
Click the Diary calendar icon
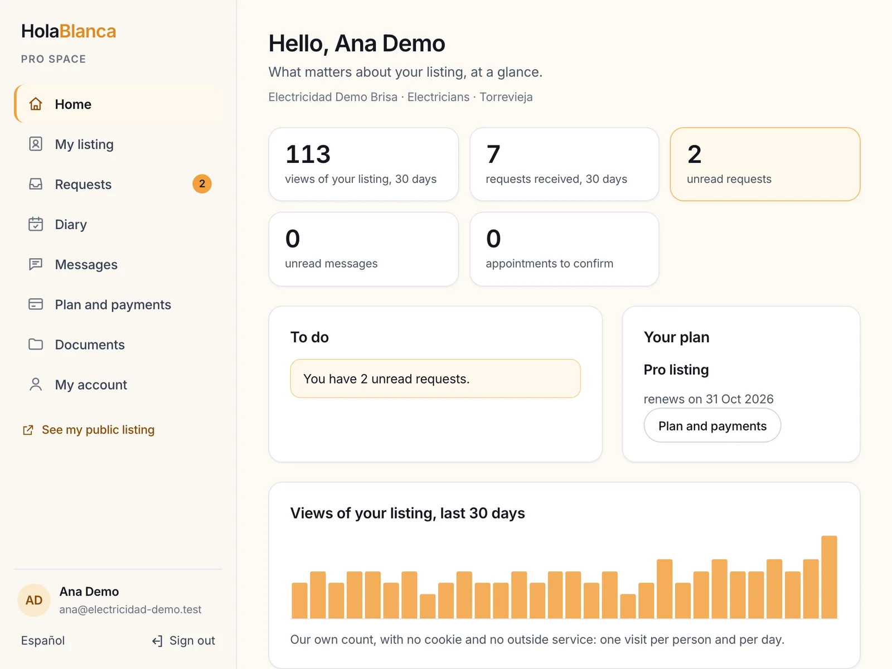(x=36, y=224)
